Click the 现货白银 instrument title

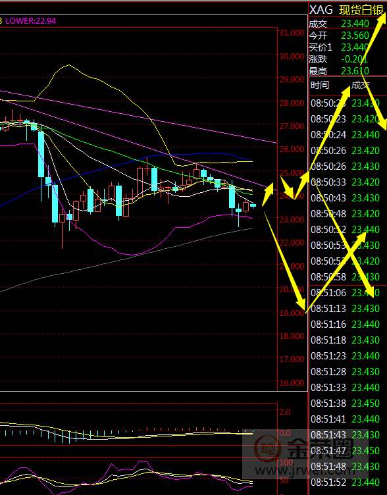(x=361, y=10)
